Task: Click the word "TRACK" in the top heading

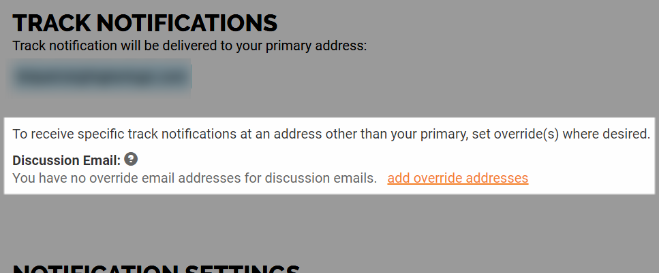Action: (x=52, y=23)
